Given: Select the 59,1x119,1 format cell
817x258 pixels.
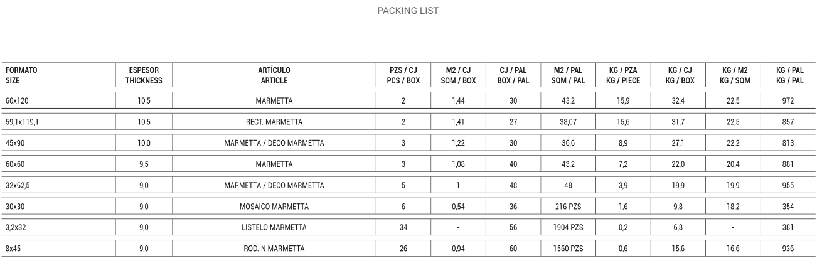Looking at the screenshot, I should (23, 122).
